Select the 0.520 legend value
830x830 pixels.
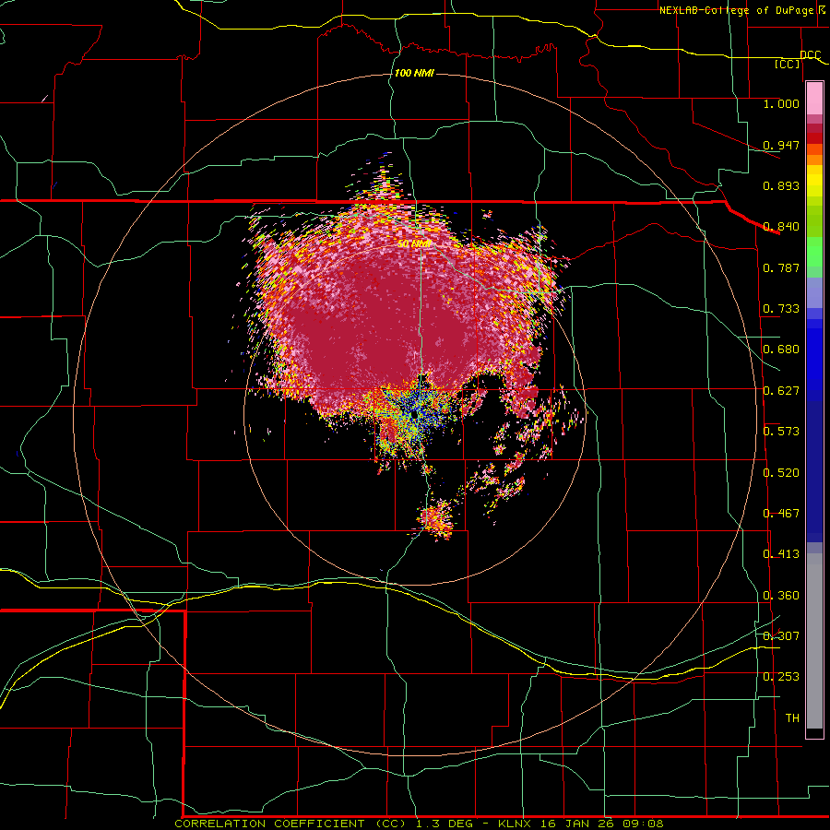pos(781,473)
